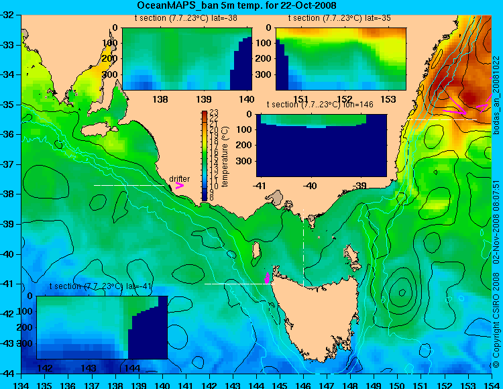Image resolution: width=503 pixels, height=389 pixels.
Task: Click the white dash-dot vertical line at longitude 146
Action: [x=303, y=247]
